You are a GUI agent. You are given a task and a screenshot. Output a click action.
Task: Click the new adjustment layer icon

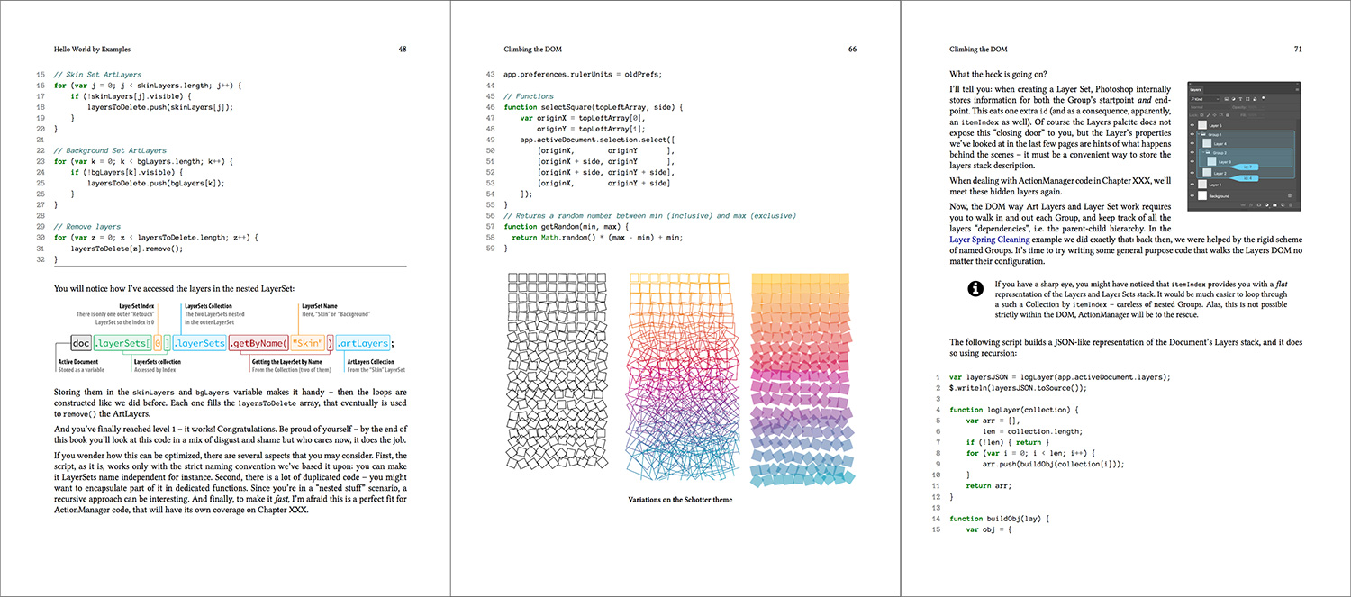(x=1266, y=204)
